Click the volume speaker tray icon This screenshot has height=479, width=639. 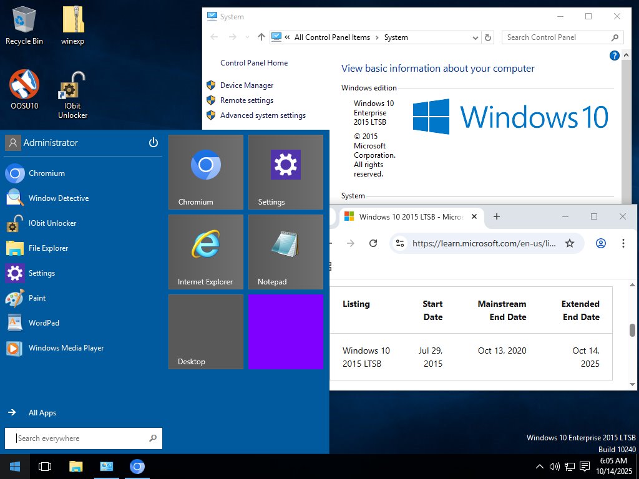[x=554, y=467]
